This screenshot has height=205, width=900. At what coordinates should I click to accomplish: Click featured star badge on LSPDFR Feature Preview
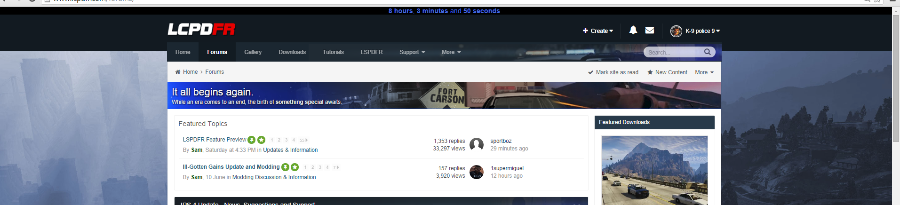point(262,140)
